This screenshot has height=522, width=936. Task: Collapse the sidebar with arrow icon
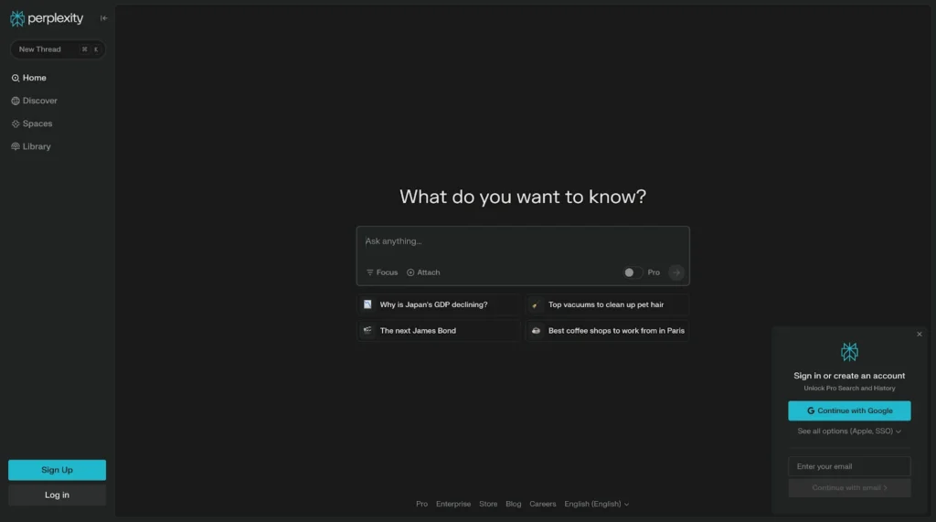coord(104,18)
